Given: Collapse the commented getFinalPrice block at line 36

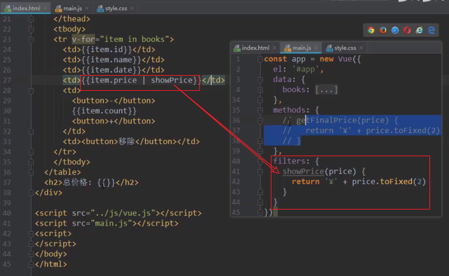Looking at the screenshot, I should click(260, 120).
